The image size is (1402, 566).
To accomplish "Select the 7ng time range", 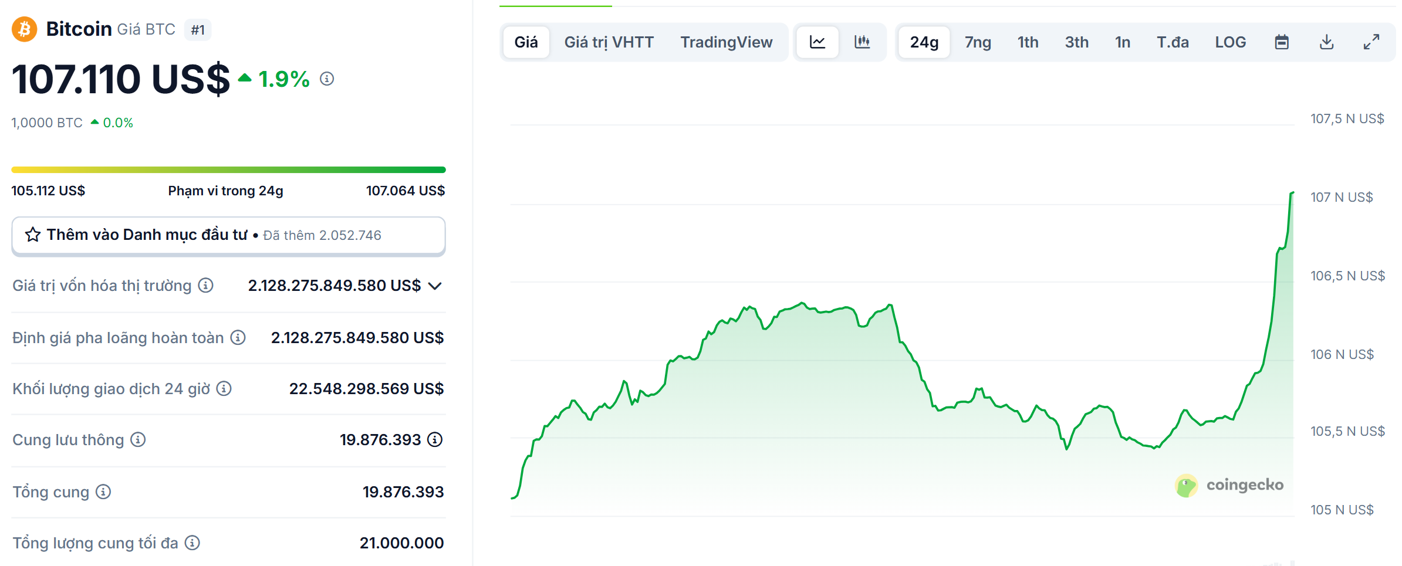I will tap(978, 42).
